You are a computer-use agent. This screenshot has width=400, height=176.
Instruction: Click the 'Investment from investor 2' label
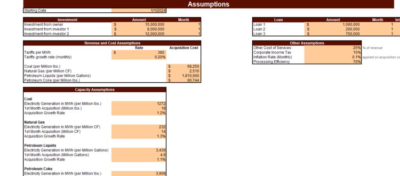tap(47, 34)
